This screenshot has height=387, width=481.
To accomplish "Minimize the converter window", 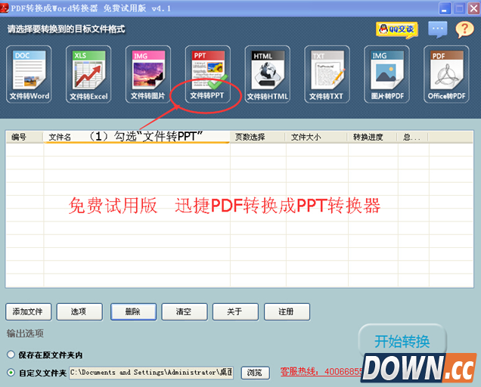I will 445,8.
